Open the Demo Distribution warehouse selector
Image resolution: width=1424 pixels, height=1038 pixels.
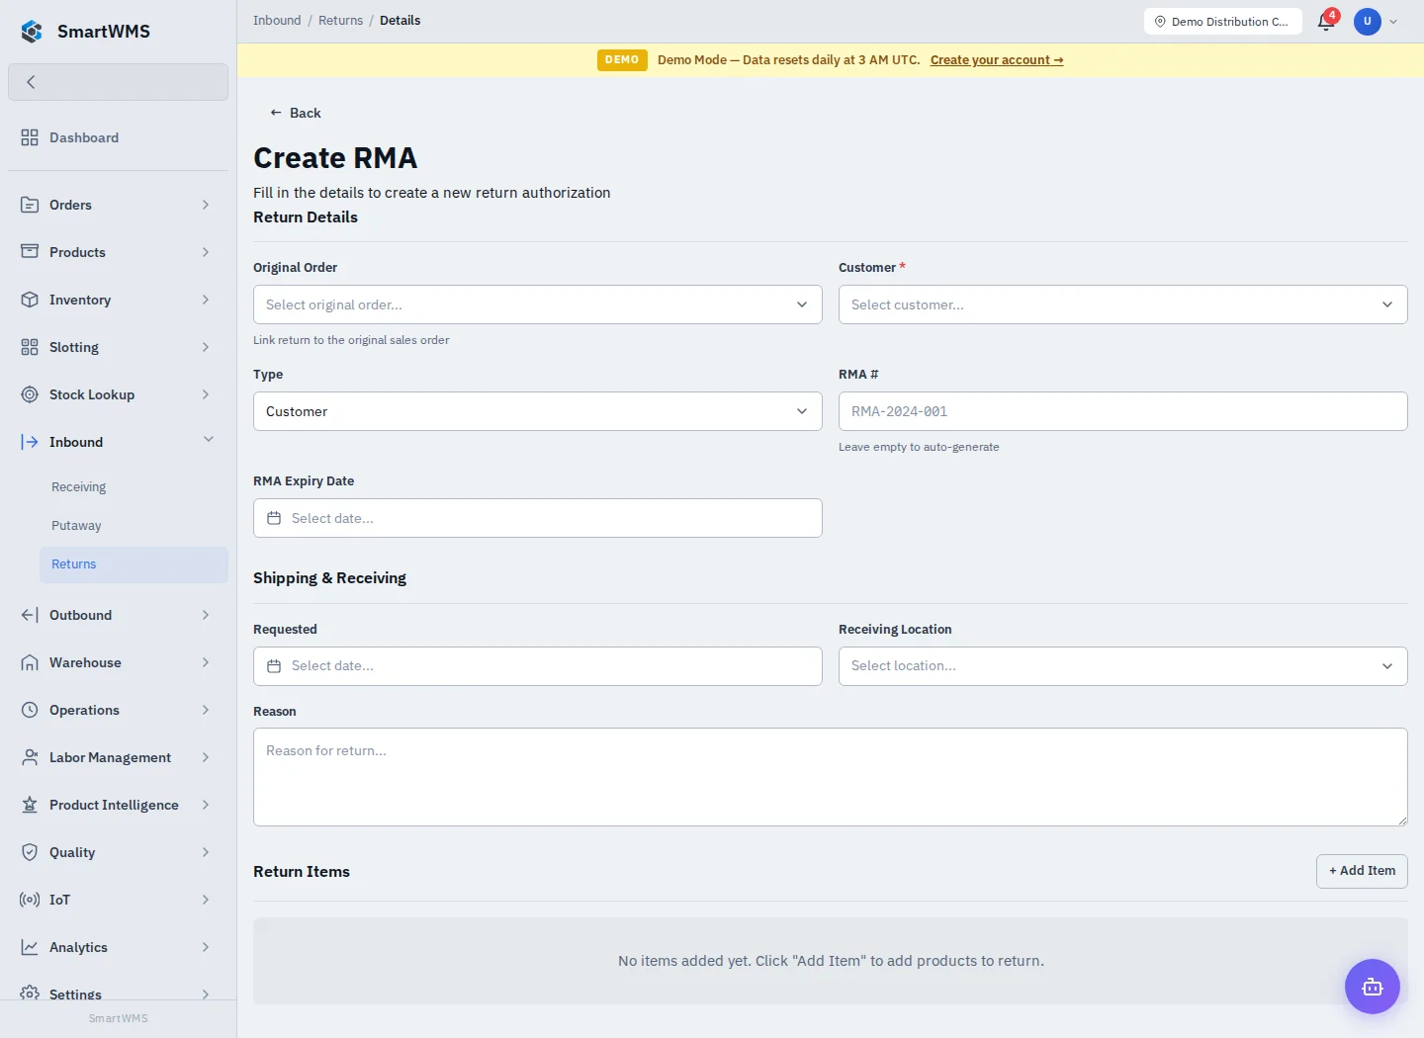pos(1223,22)
